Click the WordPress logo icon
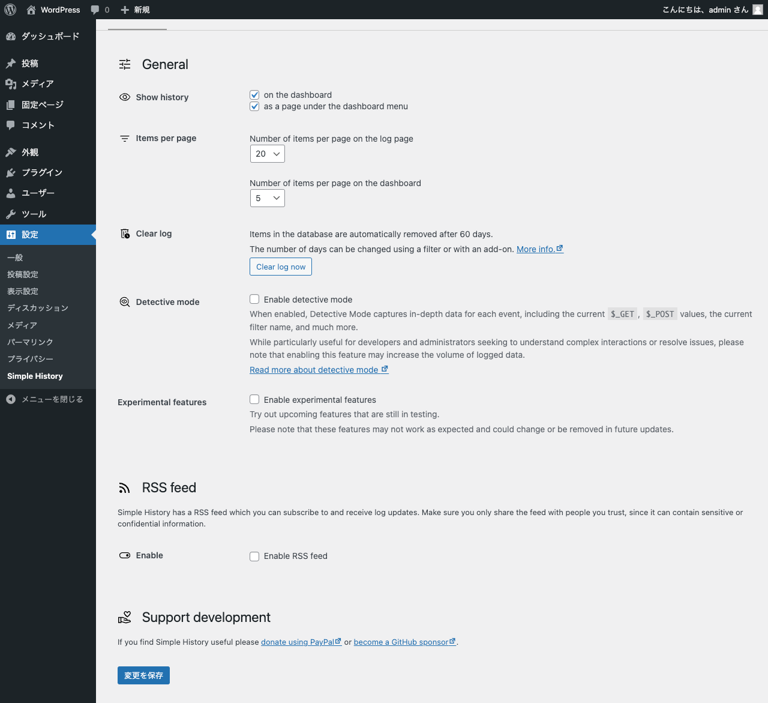Screen dimensions: 768x703 10,10
